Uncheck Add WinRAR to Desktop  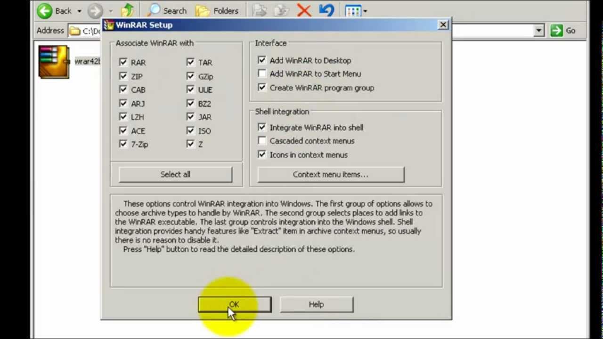pyautogui.click(x=262, y=60)
